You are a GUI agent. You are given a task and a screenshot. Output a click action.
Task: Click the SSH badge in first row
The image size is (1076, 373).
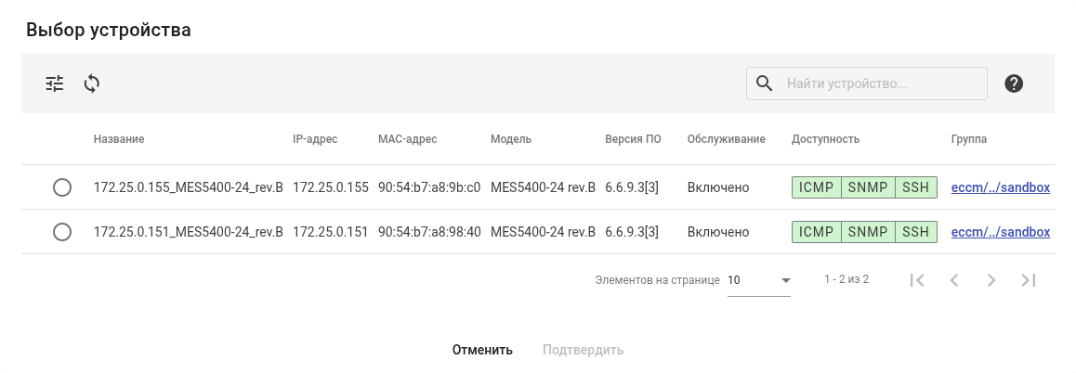point(915,187)
